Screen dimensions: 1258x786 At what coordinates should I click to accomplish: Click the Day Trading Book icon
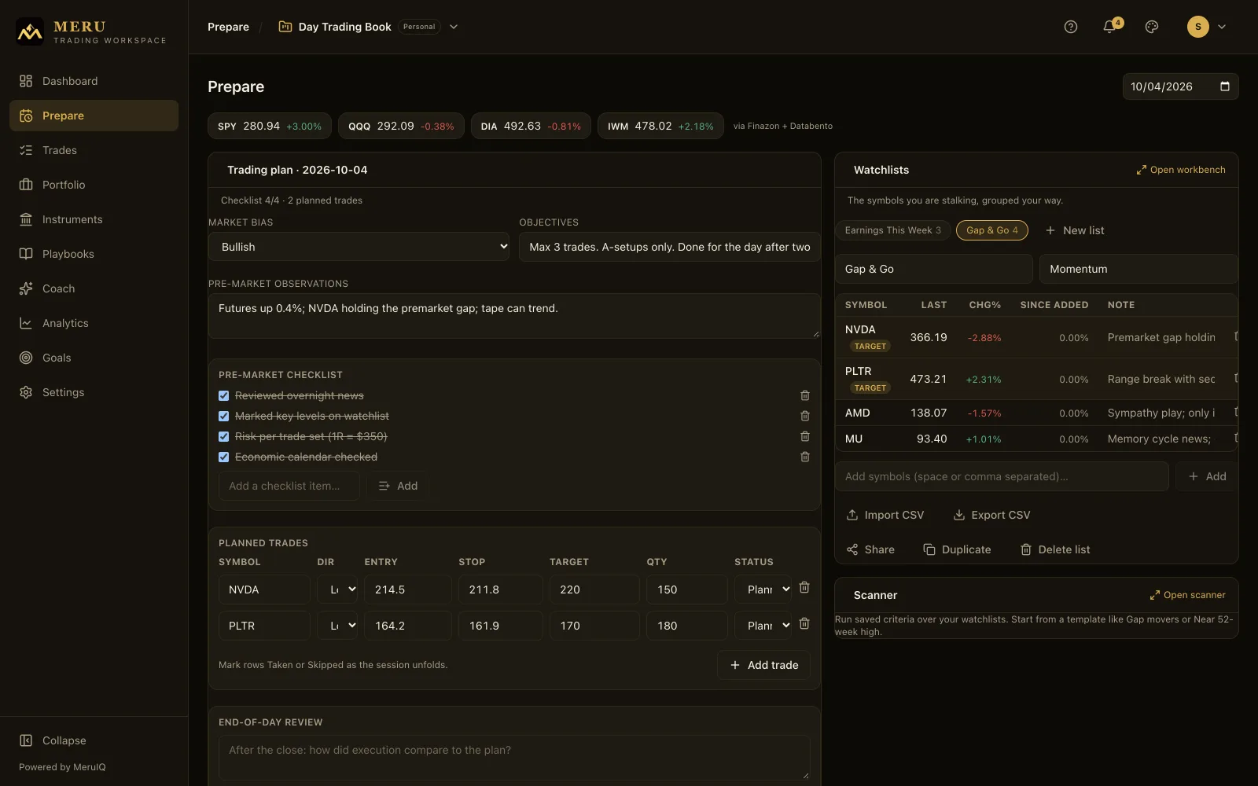point(285,27)
